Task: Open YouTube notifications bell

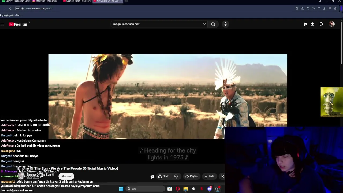Action: click(321, 24)
